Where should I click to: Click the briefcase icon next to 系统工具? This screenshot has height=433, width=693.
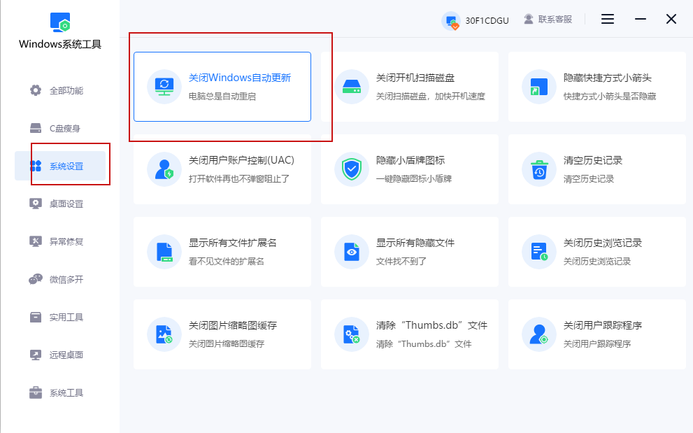(36, 392)
